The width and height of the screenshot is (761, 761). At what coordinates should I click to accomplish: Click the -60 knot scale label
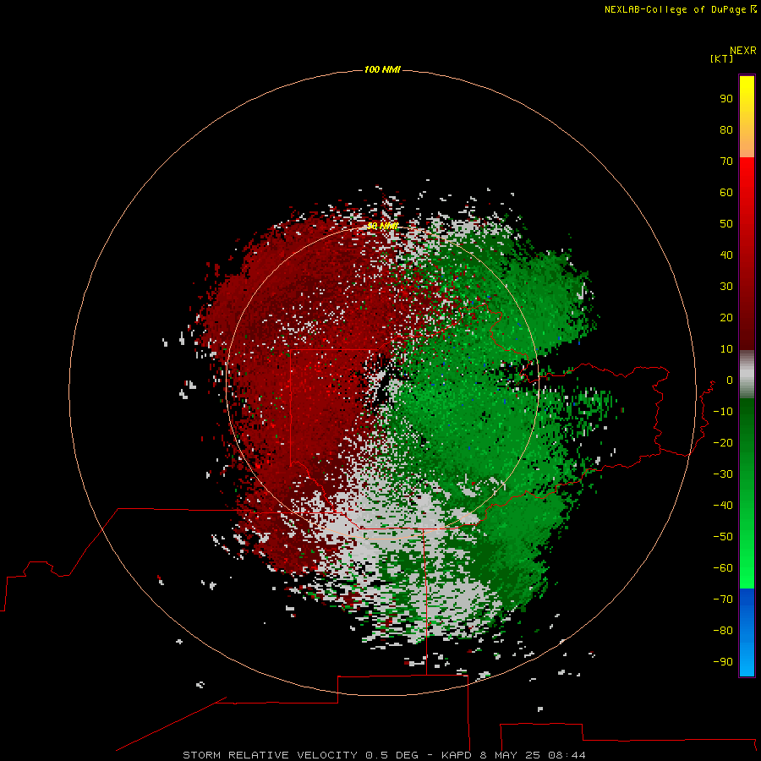723,568
